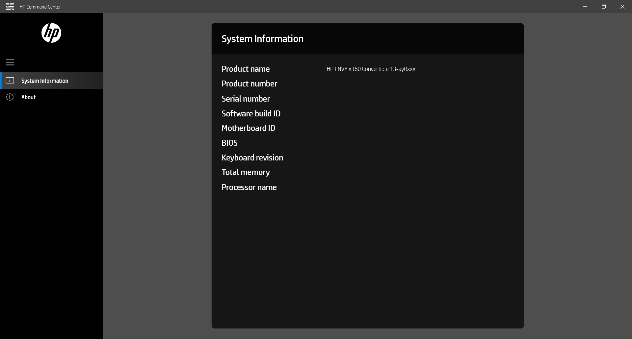
Task: Click the Total memory label
Action: pyautogui.click(x=246, y=172)
